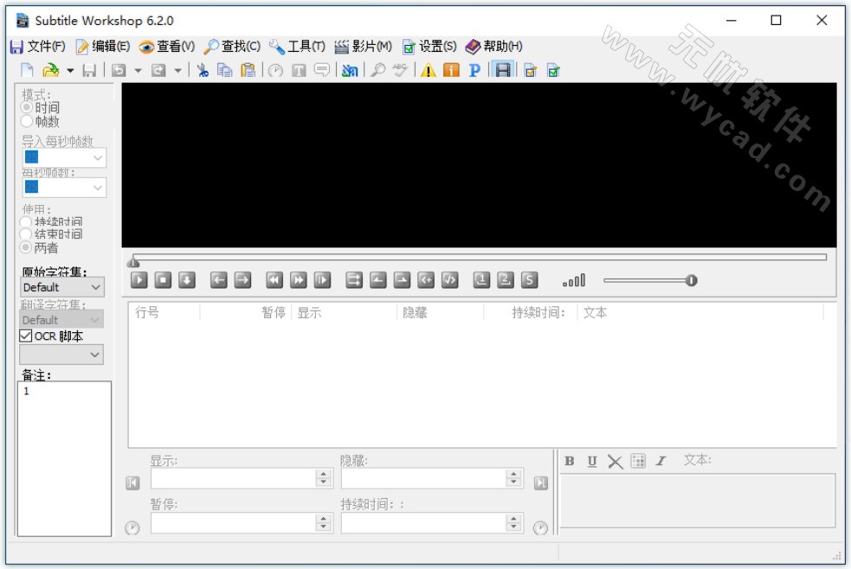Open the 原始字符集 Default dropdown
The width and height of the screenshot is (851, 569).
click(x=61, y=287)
